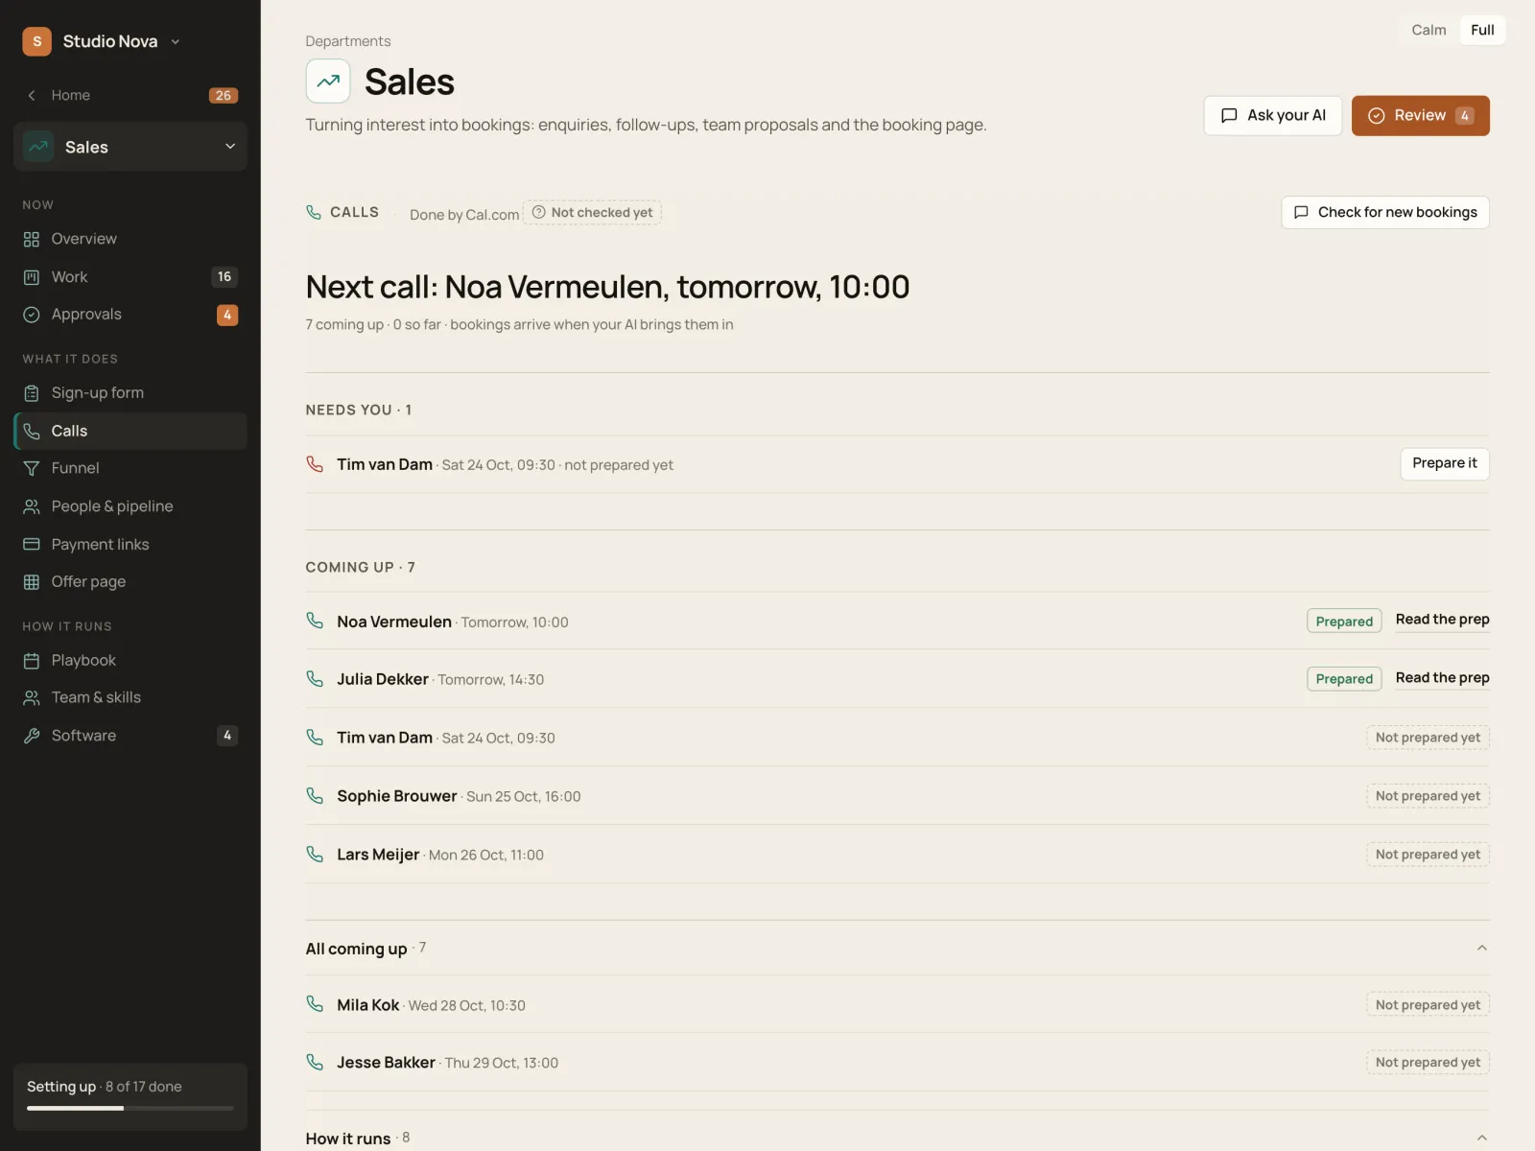Click the Done by Cal.com label
Screen dimensions: 1535x1151
coord(464,215)
